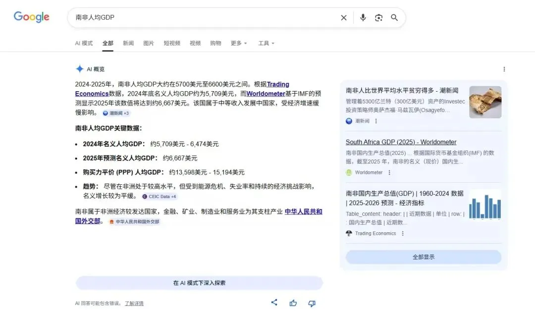Open AI overview three-dot options menu
Viewport: 535px width, 316px height.
coord(504,69)
